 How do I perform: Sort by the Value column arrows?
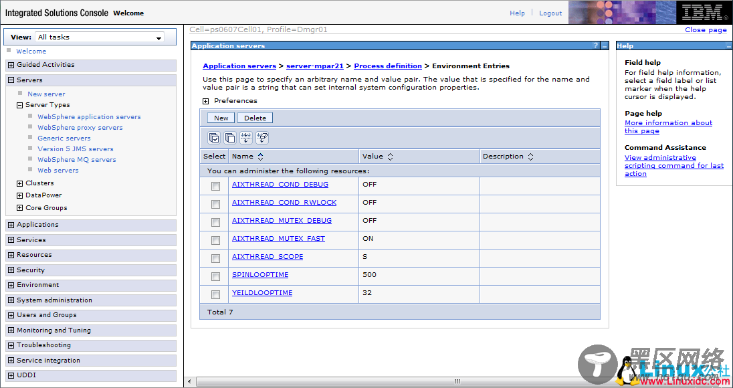coord(390,157)
